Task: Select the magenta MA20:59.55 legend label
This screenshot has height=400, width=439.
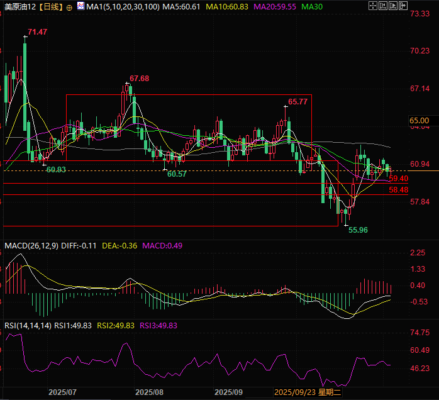Action: pos(275,6)
